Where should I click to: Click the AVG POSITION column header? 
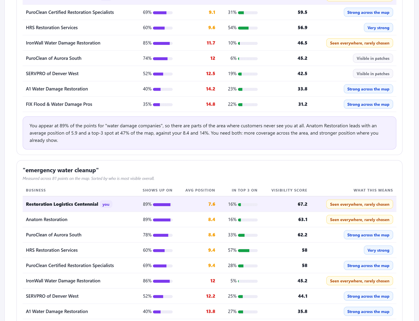pyautogui.click(x=200, y=190)
